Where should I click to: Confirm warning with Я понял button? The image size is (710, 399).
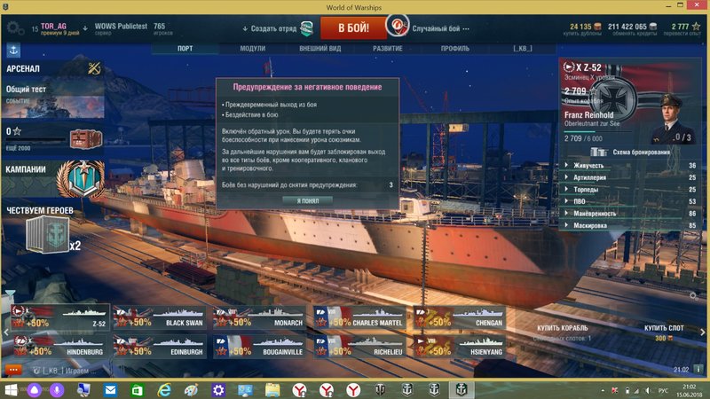[x=307, y=200]
